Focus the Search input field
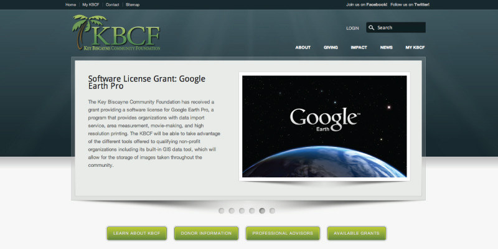Viewport: 498px width, 249px height. (x=396, y=27)
